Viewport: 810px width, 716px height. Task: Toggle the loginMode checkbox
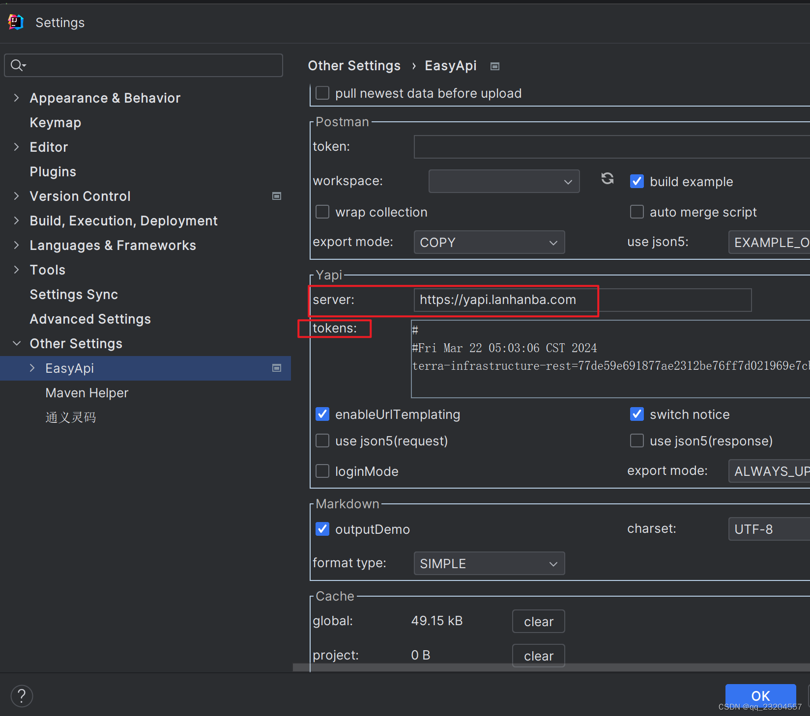[322, 471]
